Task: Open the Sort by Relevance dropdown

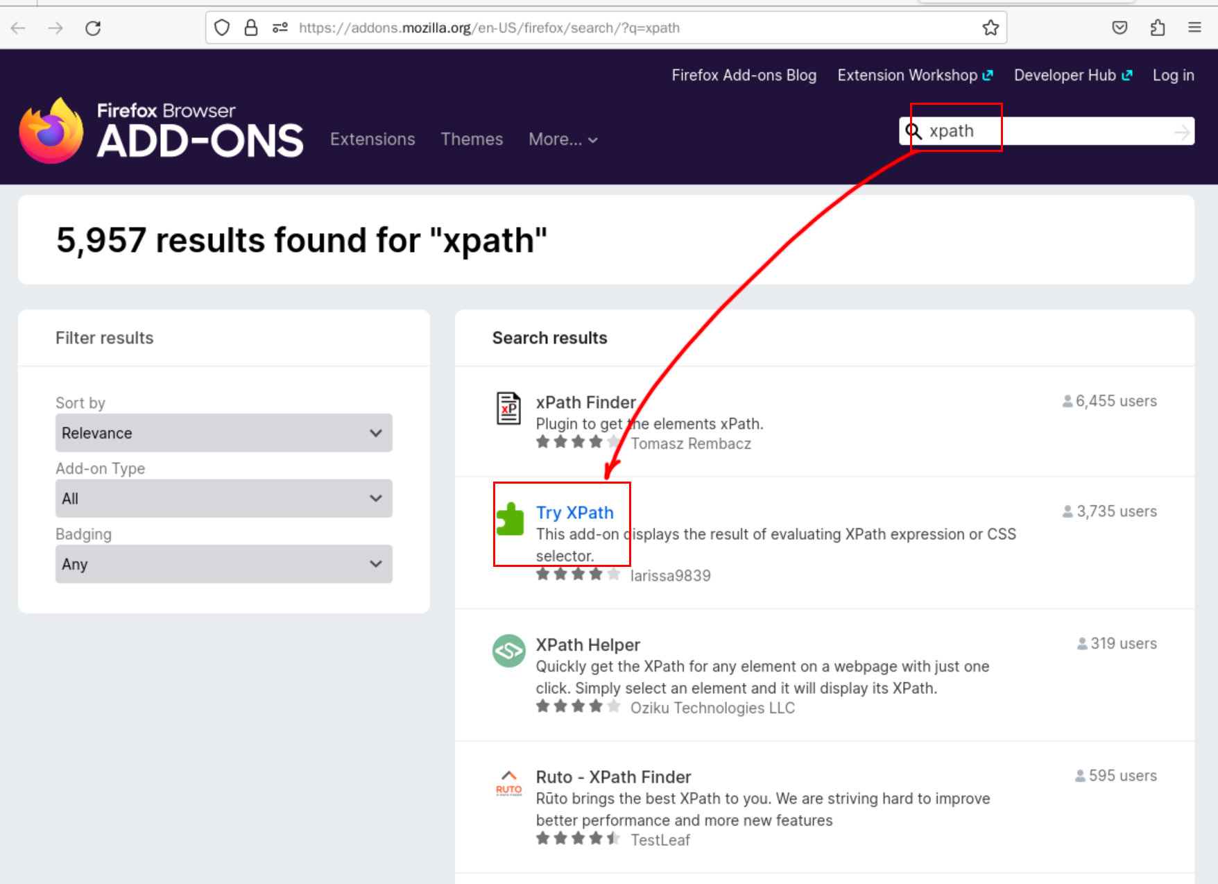Action: tap(223, 433)
